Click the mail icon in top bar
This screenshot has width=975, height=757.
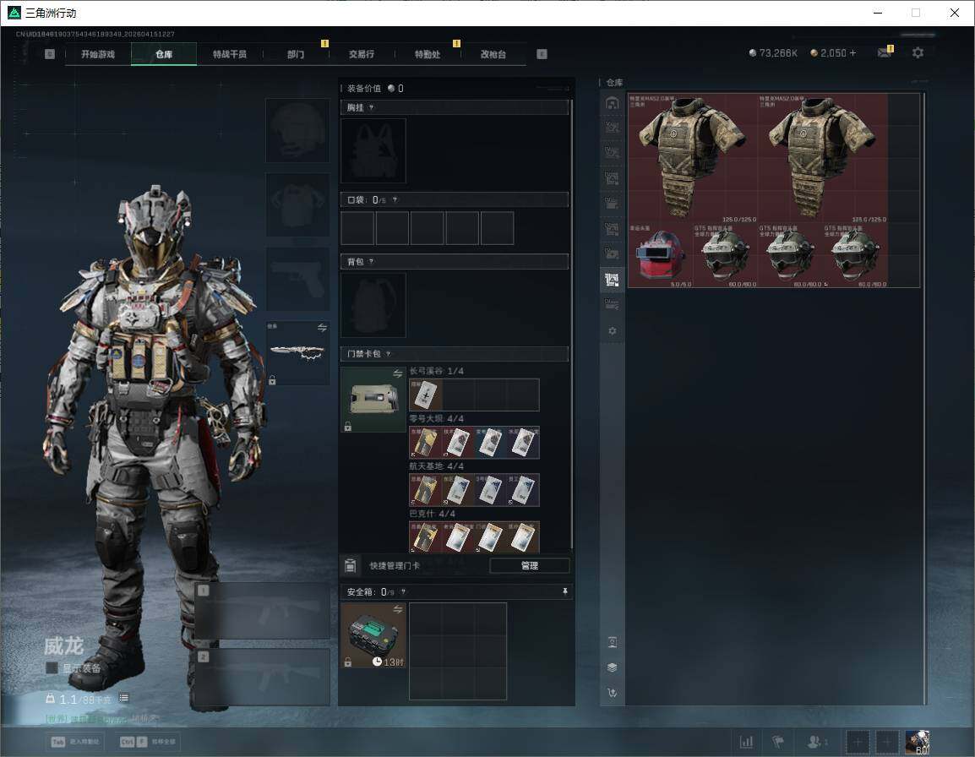[x=885, y=53]
